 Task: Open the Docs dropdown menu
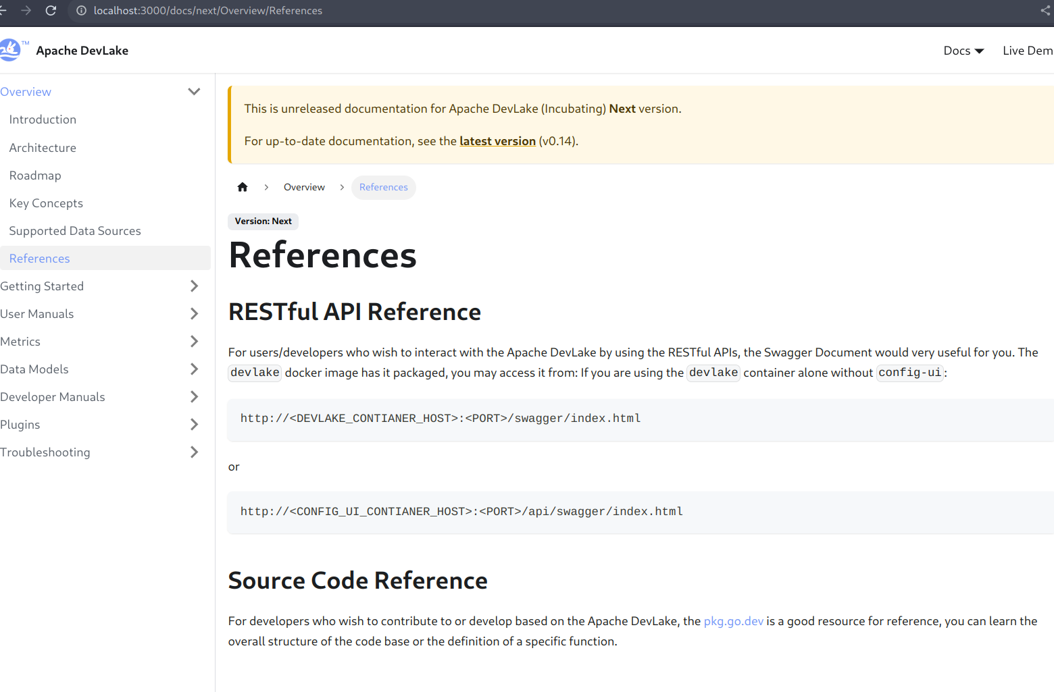[x=963, y=51]
